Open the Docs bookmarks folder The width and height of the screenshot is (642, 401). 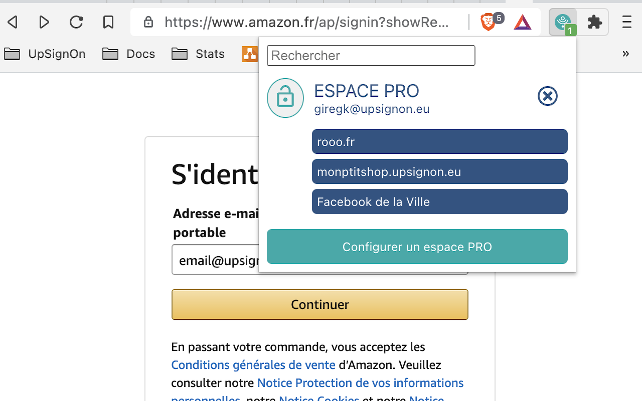[x=129, y=54]
